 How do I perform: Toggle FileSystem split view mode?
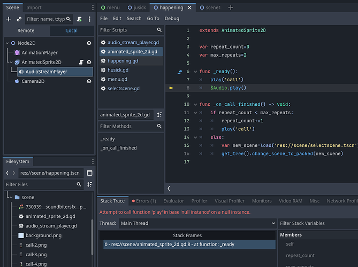pyautogui.click(x=89, y=173)
